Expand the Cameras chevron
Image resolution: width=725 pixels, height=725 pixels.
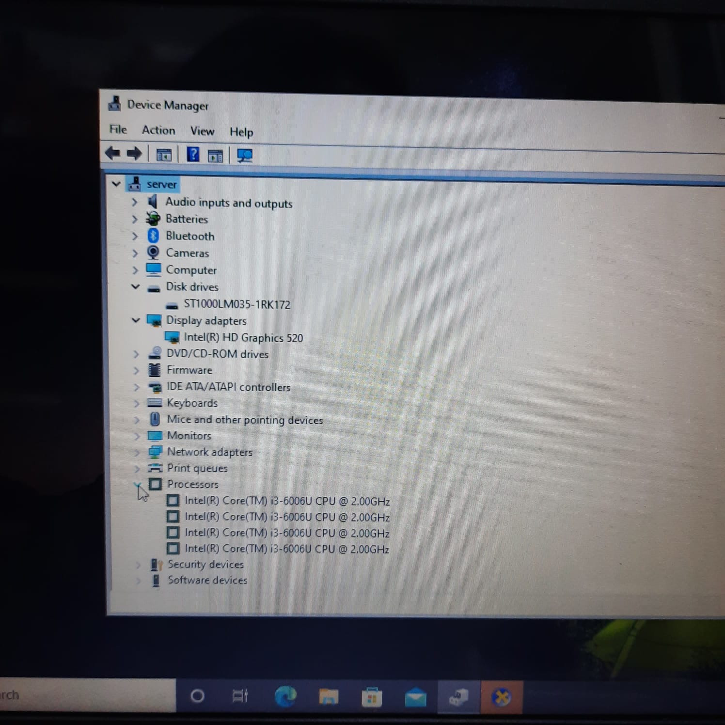tap(135, 253)
